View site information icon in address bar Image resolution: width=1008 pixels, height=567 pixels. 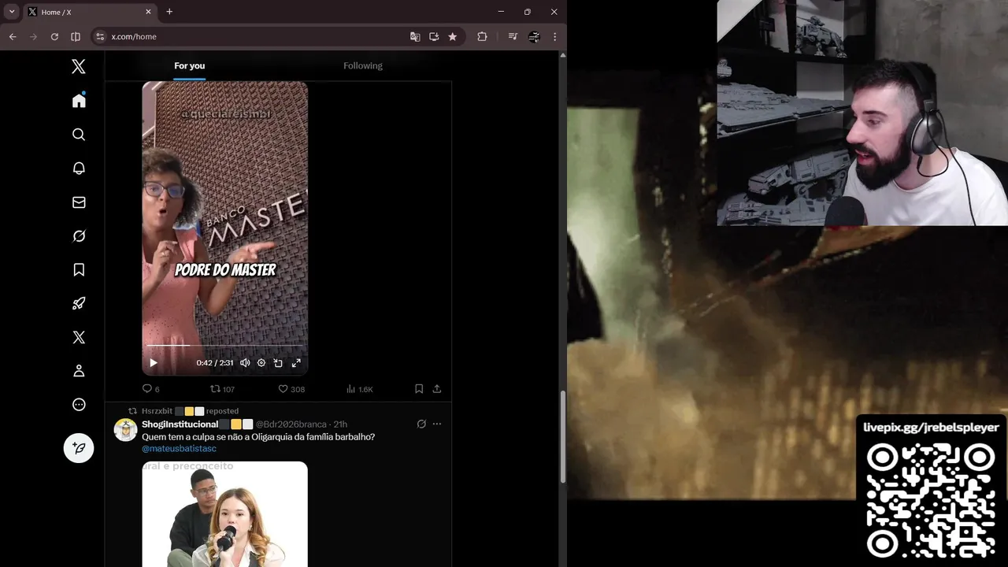click(x=100, y=36)
